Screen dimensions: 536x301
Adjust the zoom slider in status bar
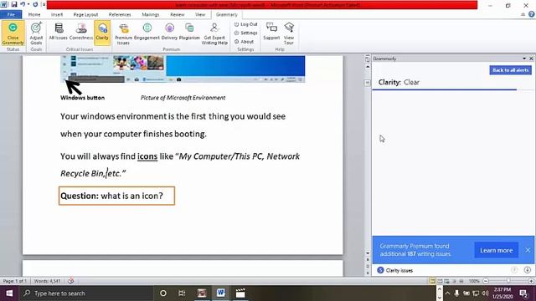tap(508, 281)
